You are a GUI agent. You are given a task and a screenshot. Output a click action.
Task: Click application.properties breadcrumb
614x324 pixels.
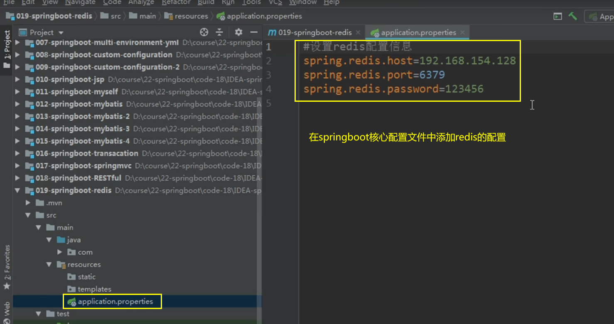point(259,16)
